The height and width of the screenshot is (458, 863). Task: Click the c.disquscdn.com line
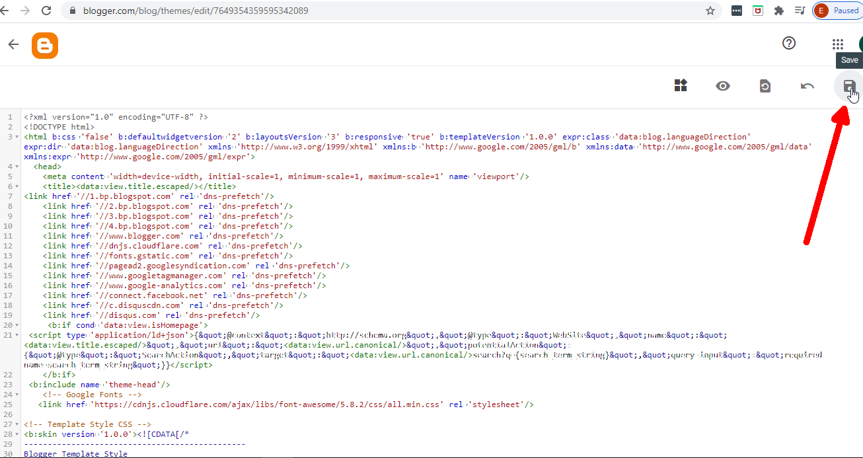tap(163, 305)
